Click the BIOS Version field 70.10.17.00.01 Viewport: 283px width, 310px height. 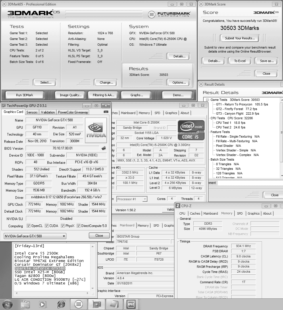click(x=63, y=148)
